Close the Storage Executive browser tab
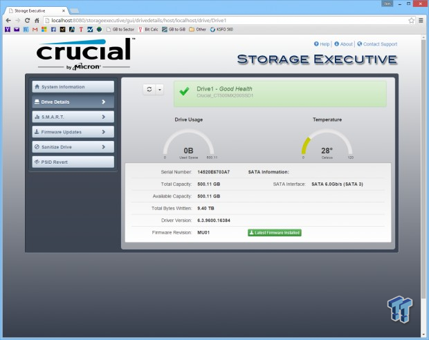 [64, 10]
